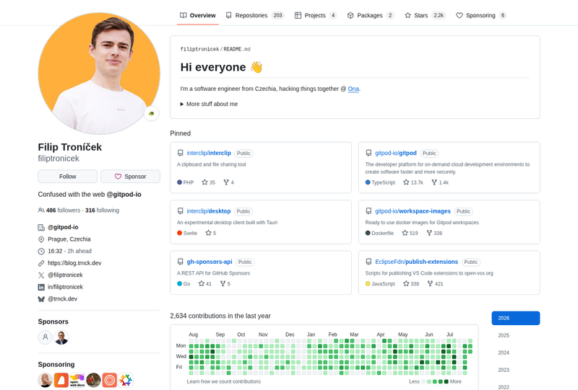Go to the Packages tab
578x390 pixels.
pos(371,15)
